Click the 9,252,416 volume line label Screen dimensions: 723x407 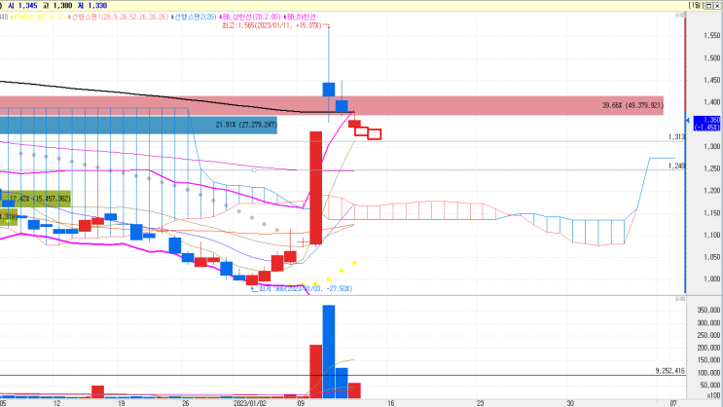[670, 371]
